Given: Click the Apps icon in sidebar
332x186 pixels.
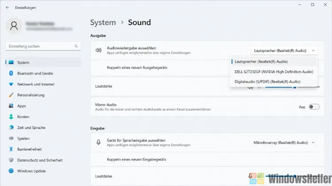Looking at the screenshot, I should 11,106.
